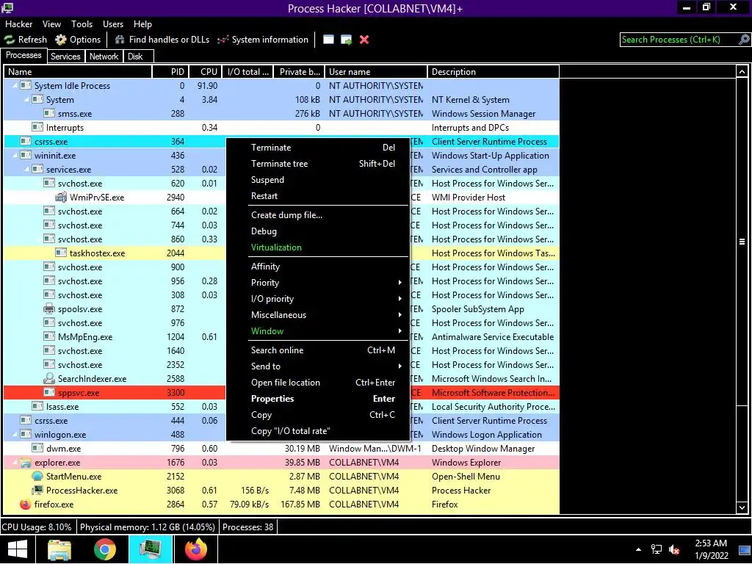
Task: Expand the I/O priority submenu
Action: [x=318, y=299]
